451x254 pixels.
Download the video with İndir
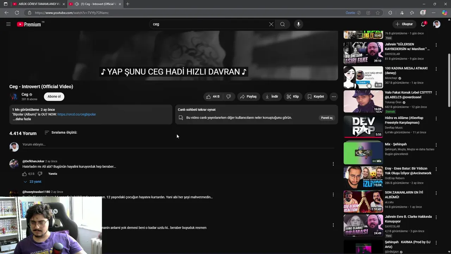pos(272,96)
